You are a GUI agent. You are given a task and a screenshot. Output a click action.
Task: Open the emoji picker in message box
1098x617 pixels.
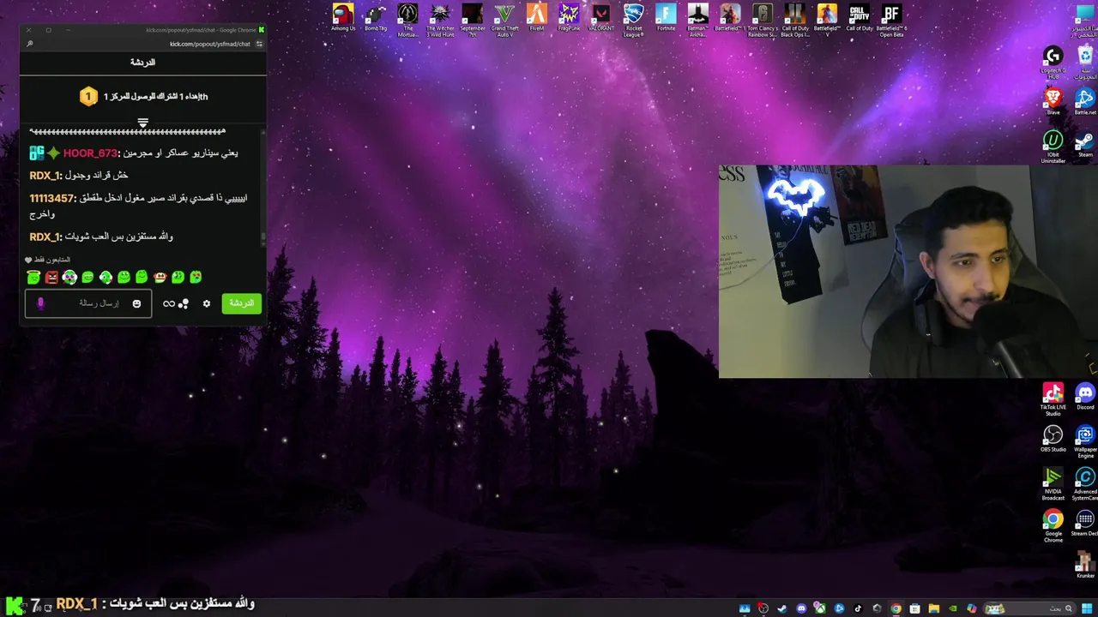click(136, 303)
